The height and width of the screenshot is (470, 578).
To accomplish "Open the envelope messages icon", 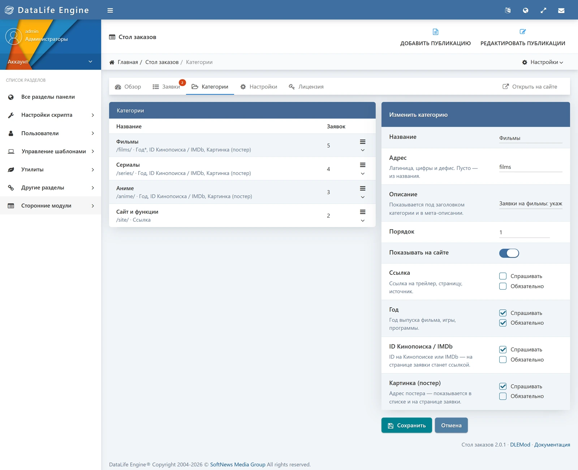I will pyautogui.click(x=561, y=10).
